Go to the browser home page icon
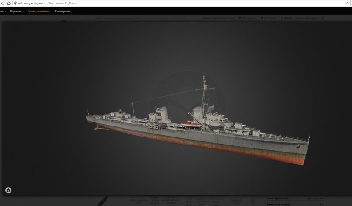 click(9, 3)
